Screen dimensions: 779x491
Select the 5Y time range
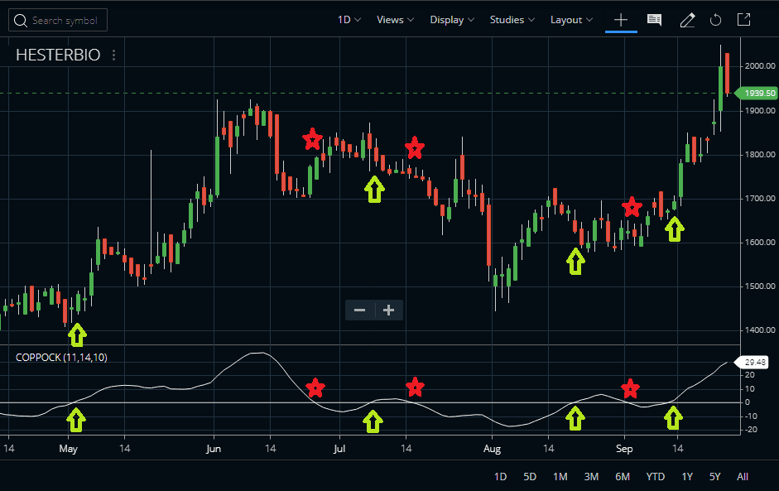pos(714,477)
